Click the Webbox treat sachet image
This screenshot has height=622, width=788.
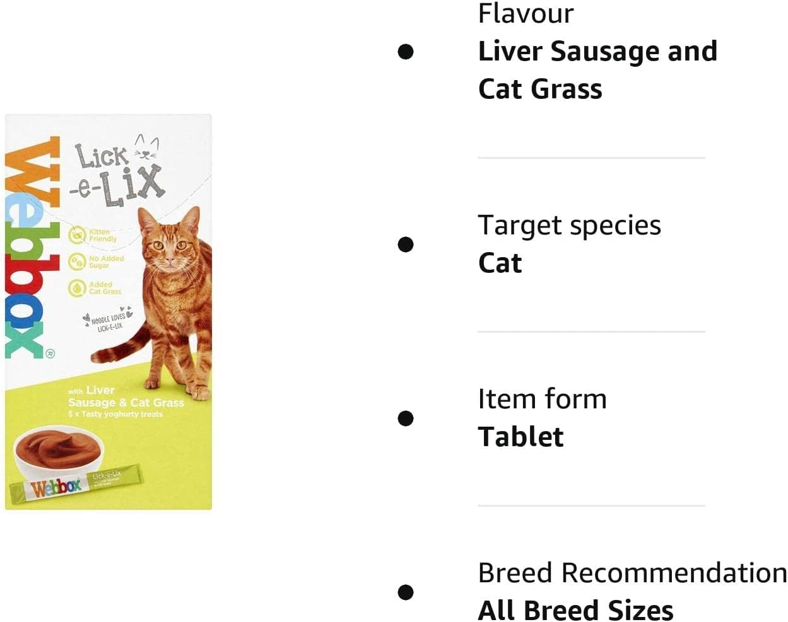75,483
